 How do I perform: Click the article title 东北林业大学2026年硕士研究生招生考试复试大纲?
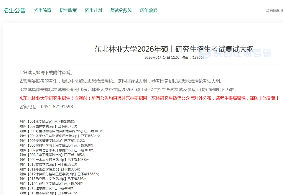click(174, 49)
